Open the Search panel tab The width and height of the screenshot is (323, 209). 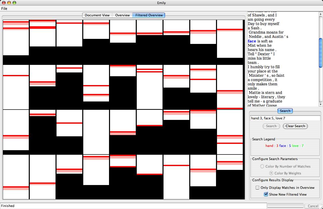coord(285,111)
